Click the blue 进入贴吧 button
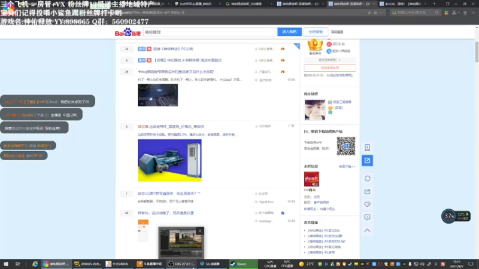Screen dimensions: 479x269 click(289, 32)
